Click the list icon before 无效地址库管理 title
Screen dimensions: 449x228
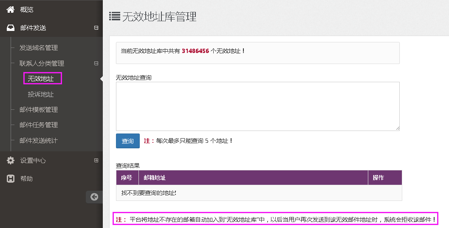point(114,17)
